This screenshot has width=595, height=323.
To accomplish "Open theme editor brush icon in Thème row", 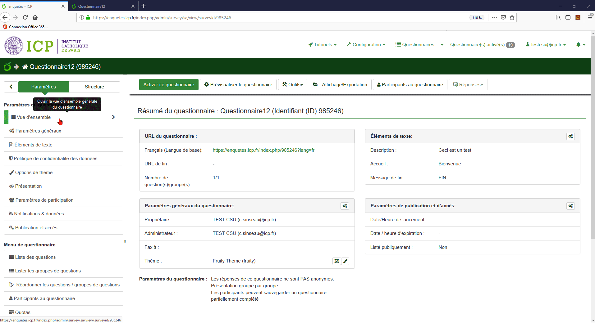I will coord(345,261).
